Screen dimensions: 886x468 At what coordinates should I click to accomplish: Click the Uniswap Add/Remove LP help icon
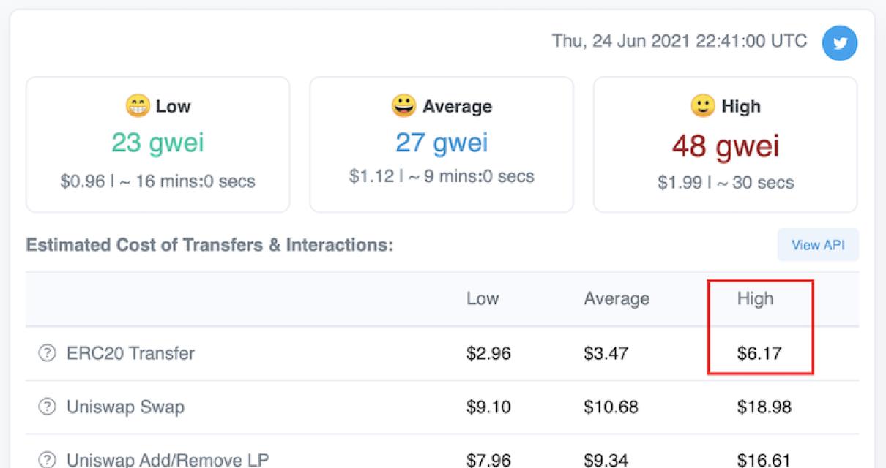tap(47, 460)
